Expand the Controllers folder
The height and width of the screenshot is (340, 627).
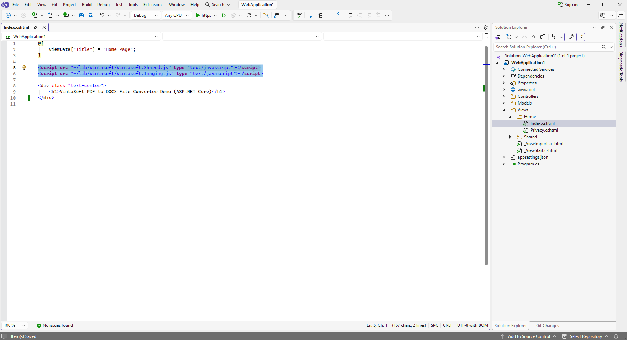(x=503, y=96)
